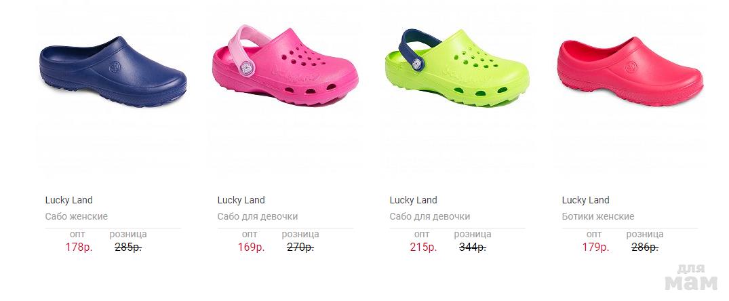Screen dimensions: 729x301
Task: Click Lucky Land brand above Сабо женские
Action: [x=68, y=200]
